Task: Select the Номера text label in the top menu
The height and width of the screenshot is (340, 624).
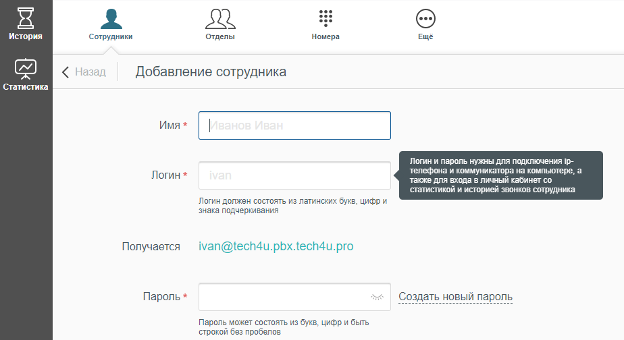Action: pos(326,36)
